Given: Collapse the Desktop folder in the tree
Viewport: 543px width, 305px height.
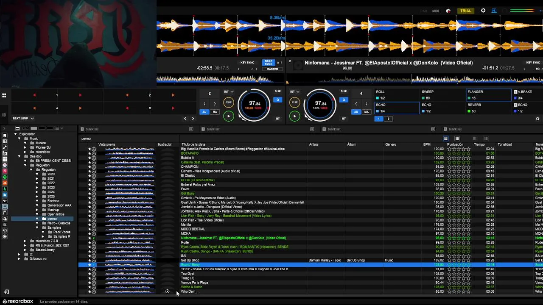Looking at the screenshot, I should point(20,156).
